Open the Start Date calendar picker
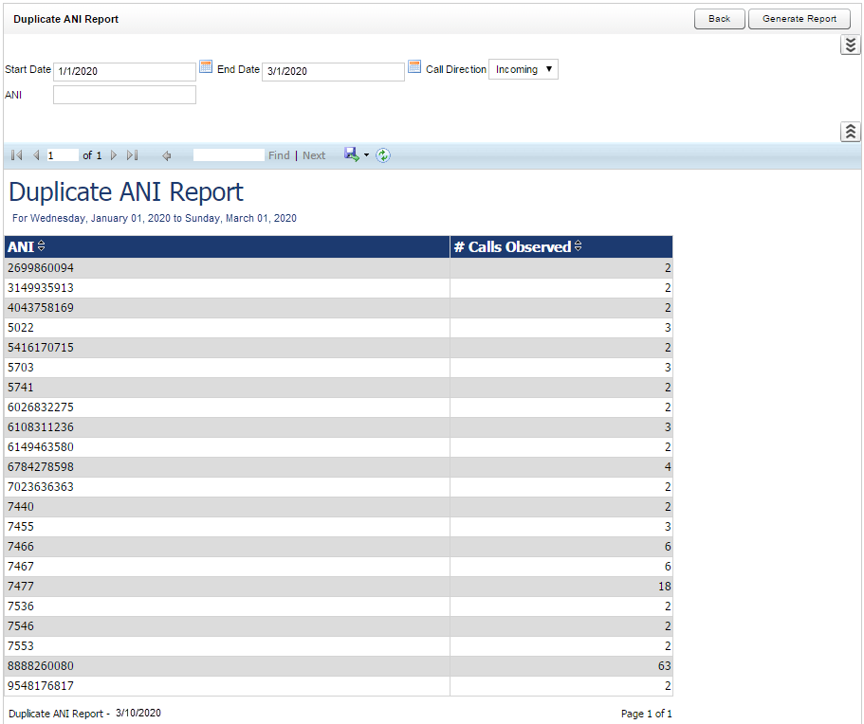Viewport: 864px width, 724px height. point(206,67)
